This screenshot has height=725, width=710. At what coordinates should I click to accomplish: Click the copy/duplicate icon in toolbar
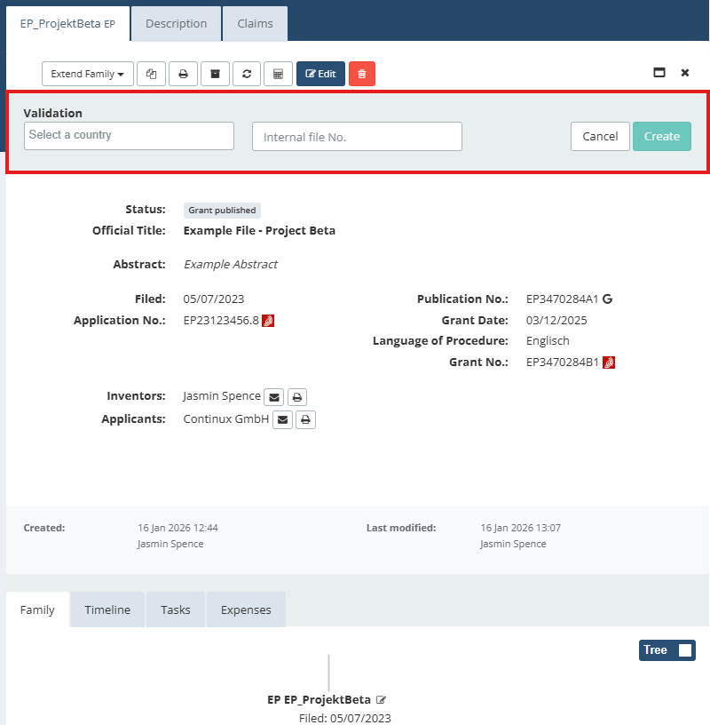point(151,74)
